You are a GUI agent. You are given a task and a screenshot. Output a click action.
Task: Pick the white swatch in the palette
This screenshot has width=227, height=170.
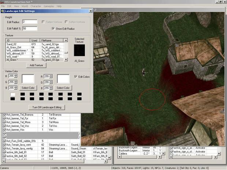(x=12, y=94)
